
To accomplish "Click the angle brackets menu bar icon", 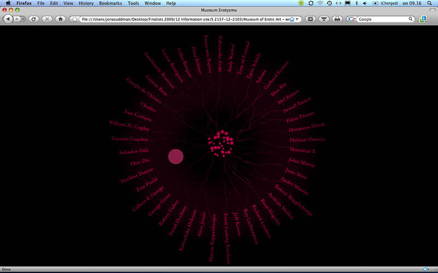I will point(338,3).
